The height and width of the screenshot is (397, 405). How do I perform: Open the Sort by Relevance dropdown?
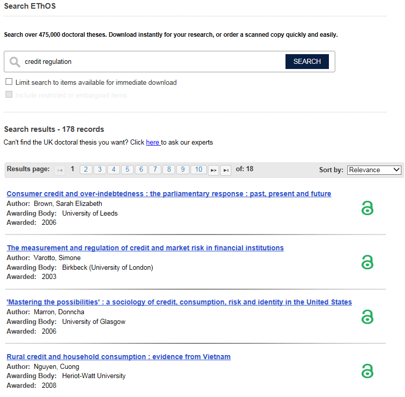[374, 170]
